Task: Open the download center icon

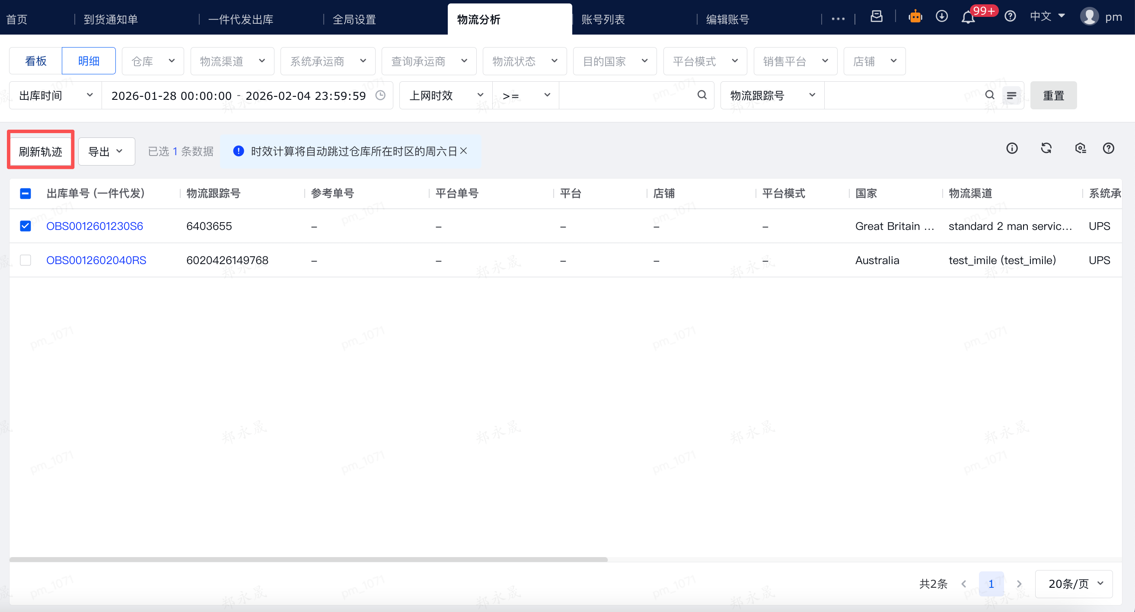Action: (941, 17)
